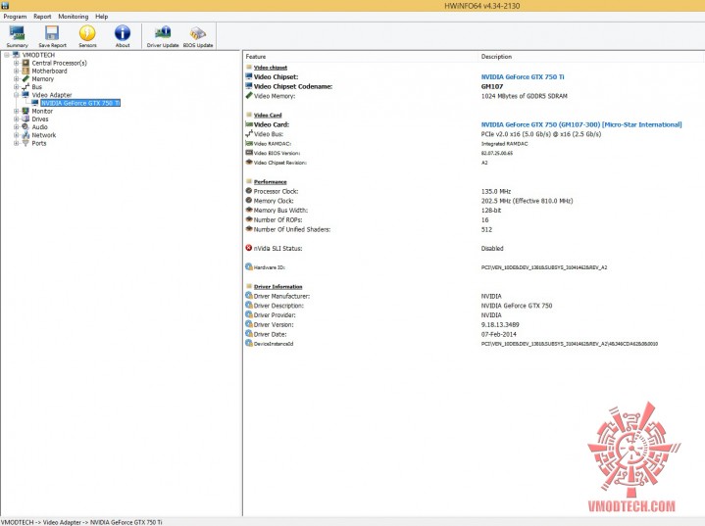
Task: Open the Help menu
Action: [102, 17]
